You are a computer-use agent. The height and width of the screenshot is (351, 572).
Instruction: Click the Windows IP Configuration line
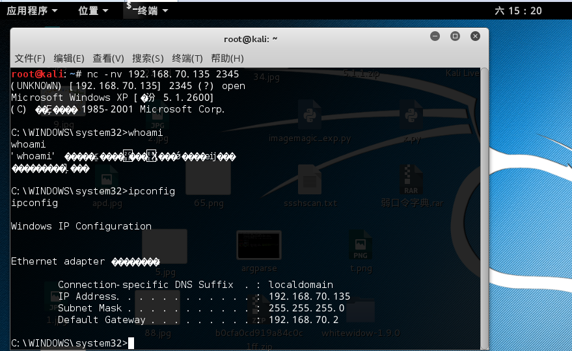coord(81,226)
